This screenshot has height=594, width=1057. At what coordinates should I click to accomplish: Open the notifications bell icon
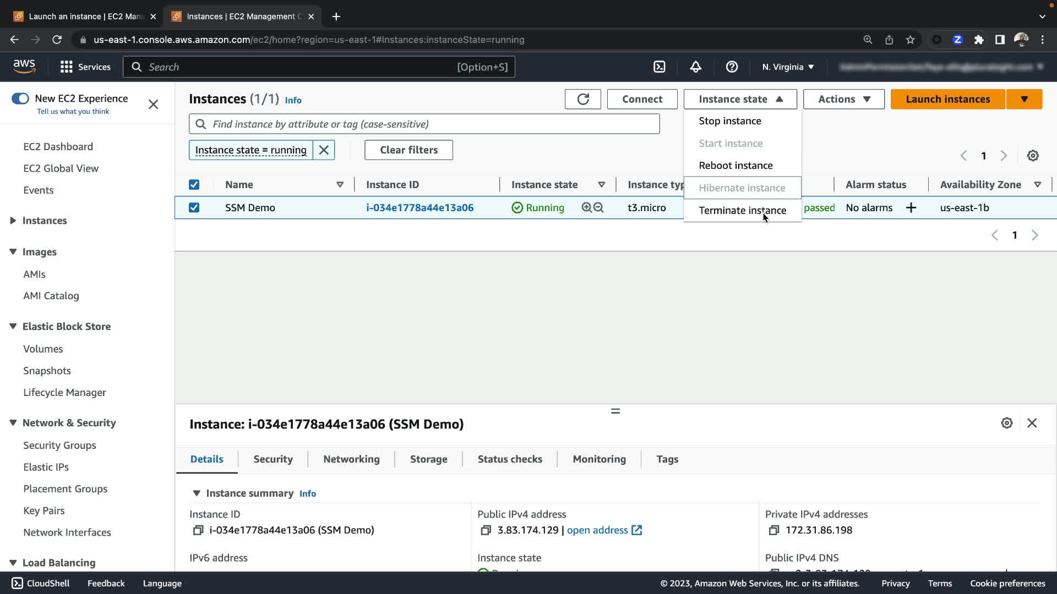(695, 67)
